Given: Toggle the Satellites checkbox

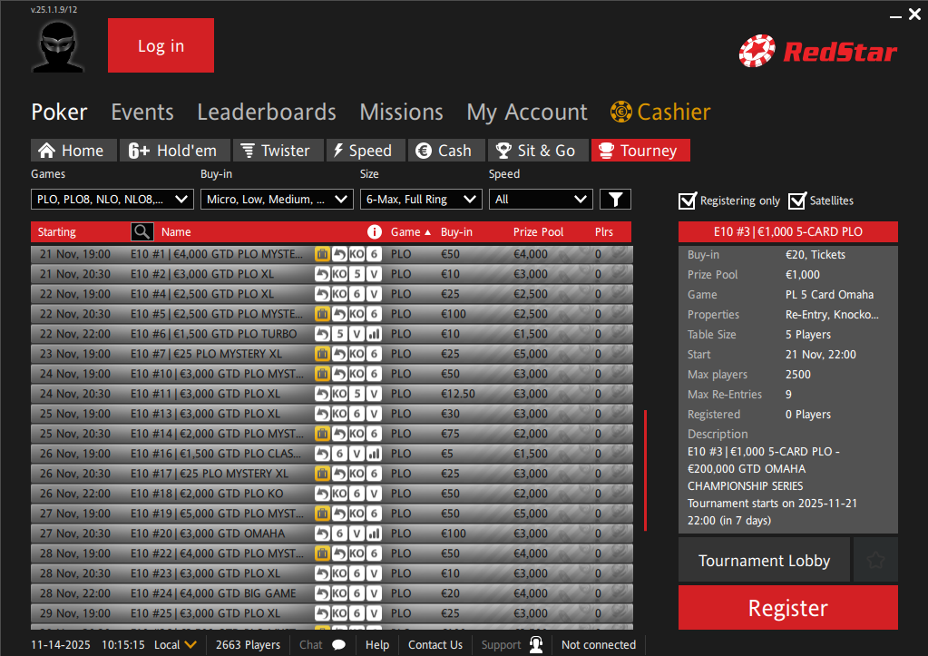Looking at the screenshot, I should (797, 201).
